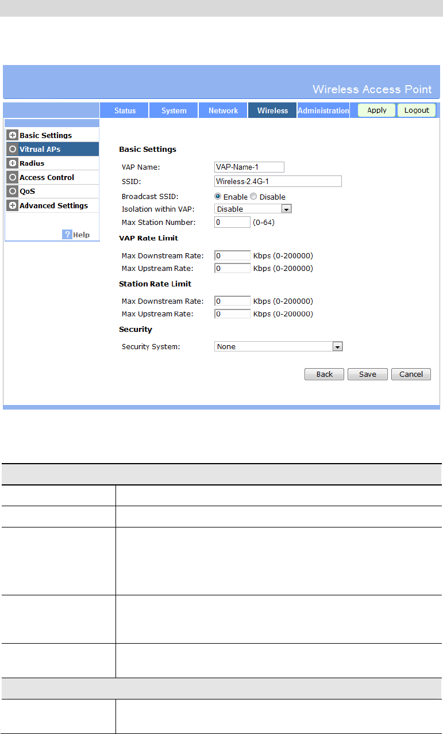The image size is (443, 734).
Task: Click the QoS circle icon
Action: point(13,191)
